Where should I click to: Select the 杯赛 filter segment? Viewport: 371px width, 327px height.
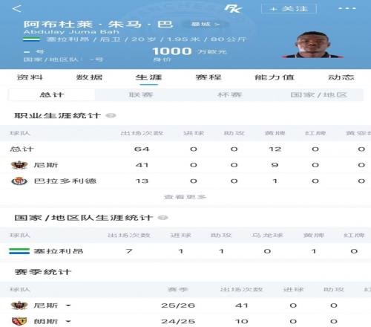coord(229,94)
